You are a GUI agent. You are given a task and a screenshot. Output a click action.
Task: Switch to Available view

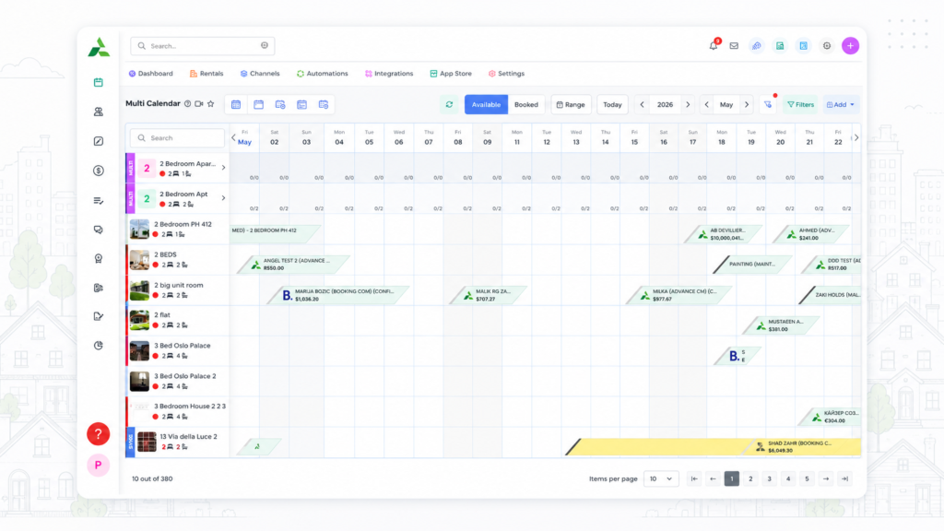coord(486,105)
